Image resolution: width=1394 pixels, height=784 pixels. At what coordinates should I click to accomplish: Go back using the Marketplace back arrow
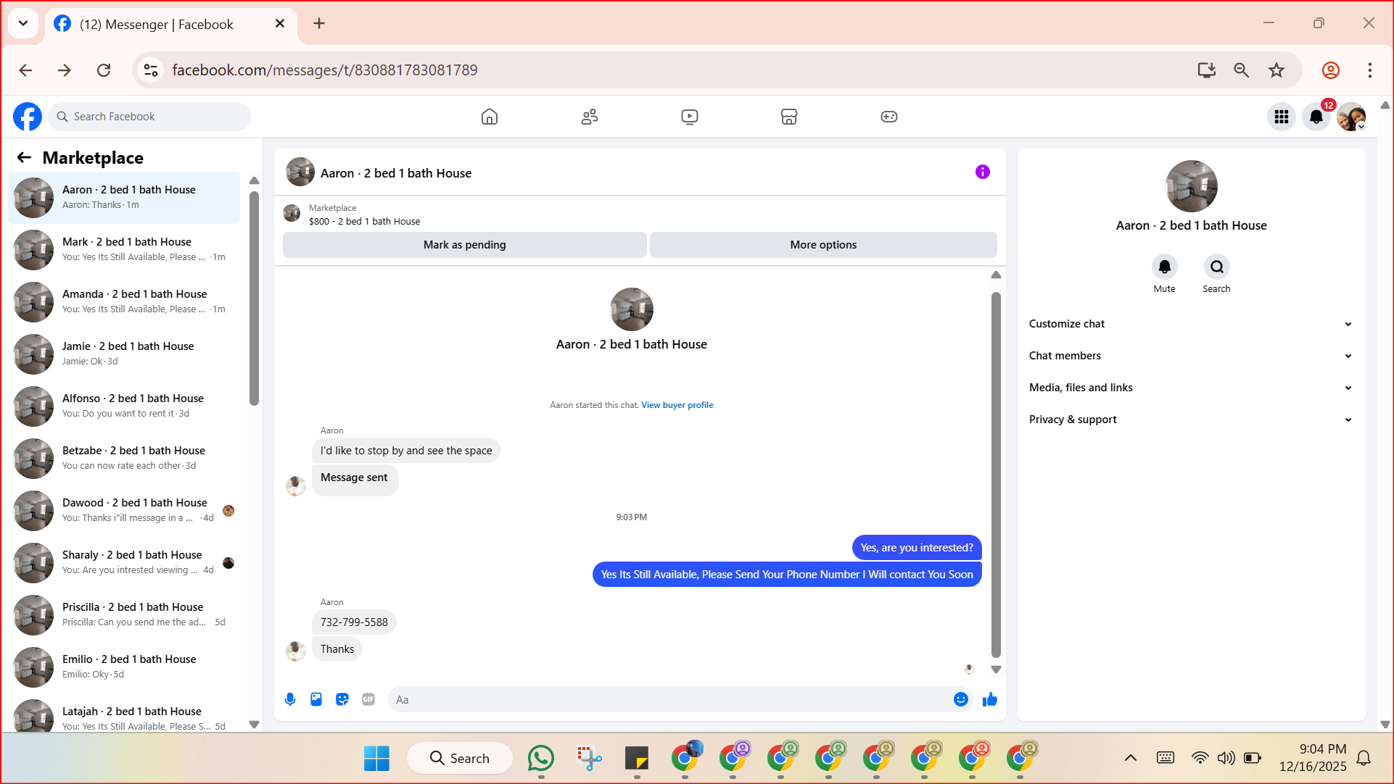pyautogui.click(x=25, y=157)
